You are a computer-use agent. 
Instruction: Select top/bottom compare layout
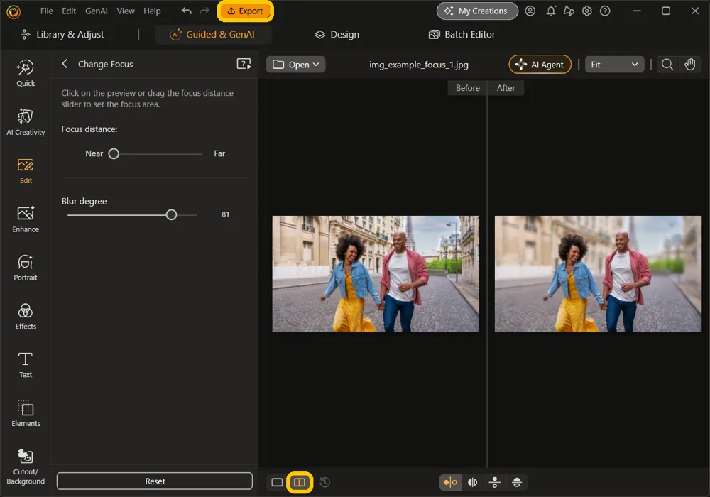click(494, 482)
